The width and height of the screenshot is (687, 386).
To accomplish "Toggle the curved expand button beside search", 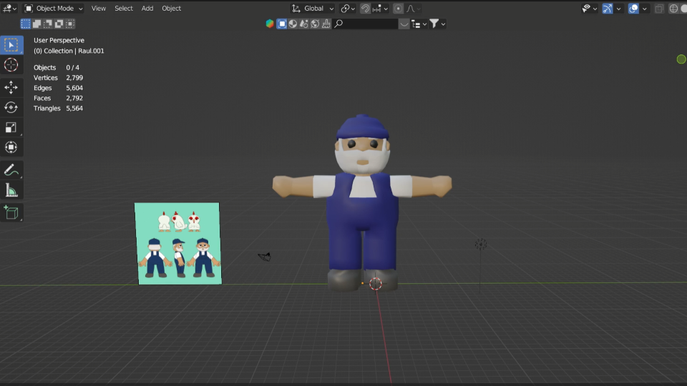I will click(404, 24).
